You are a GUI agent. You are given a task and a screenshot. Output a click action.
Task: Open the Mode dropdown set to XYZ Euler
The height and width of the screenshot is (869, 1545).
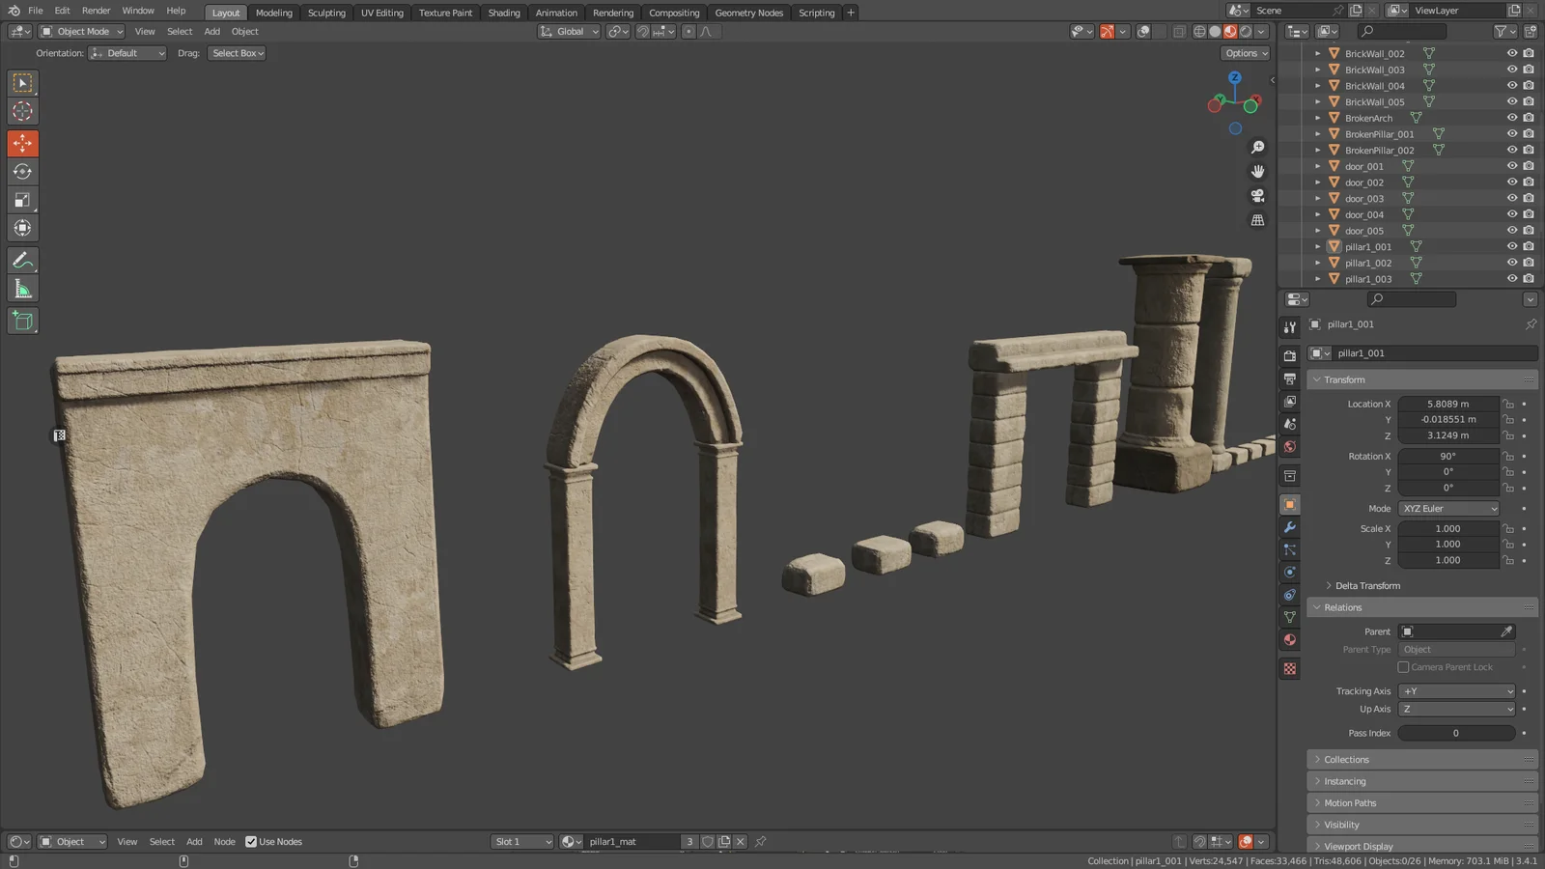1447,508
